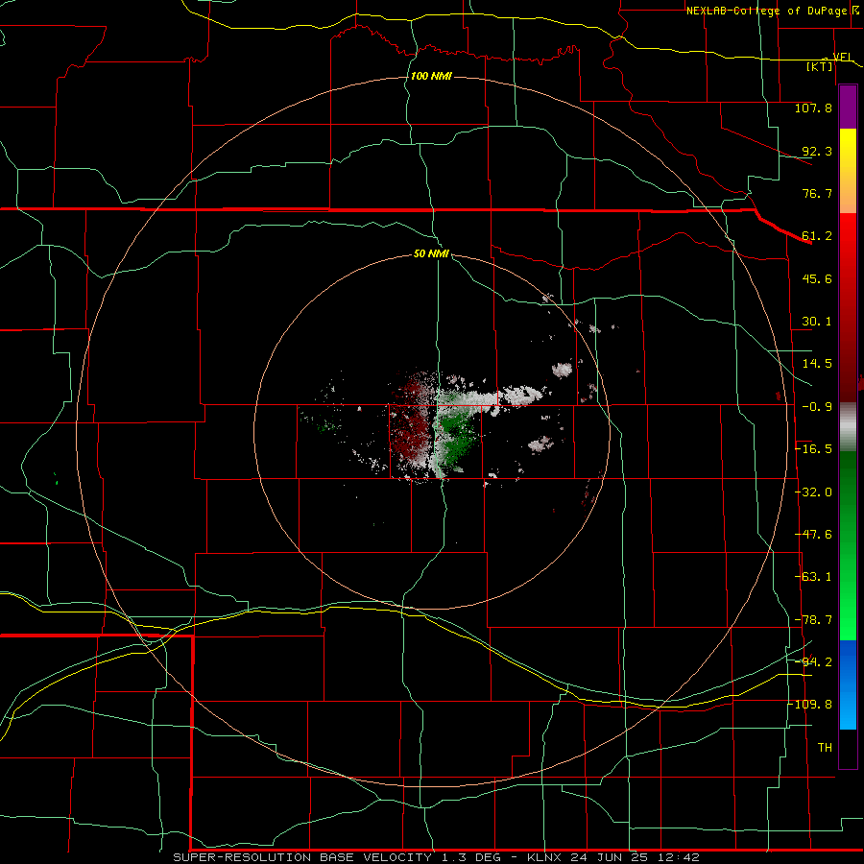The height and width of the screenshot is (864, 864).
Task: Pick the black TH segment of the color bar
Action: point(848,748)
